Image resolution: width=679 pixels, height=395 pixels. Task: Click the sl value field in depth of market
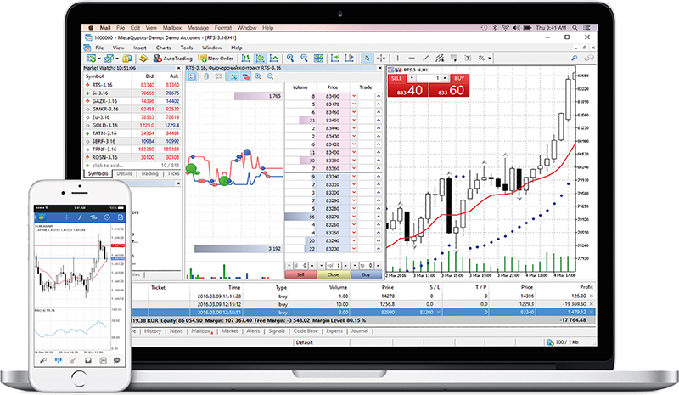(x=300, y=265)
